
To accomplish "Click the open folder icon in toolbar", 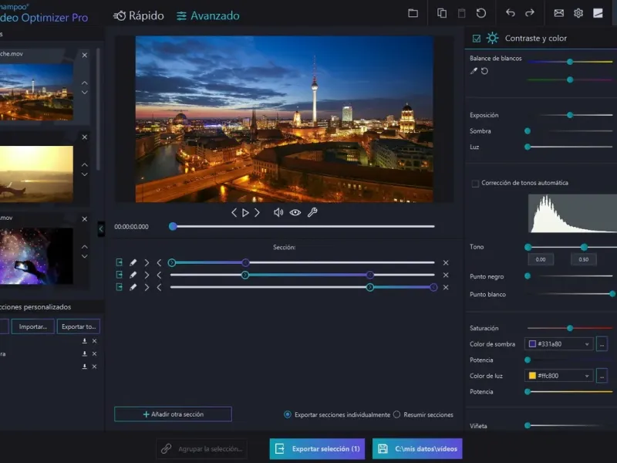I will [413, 13].
